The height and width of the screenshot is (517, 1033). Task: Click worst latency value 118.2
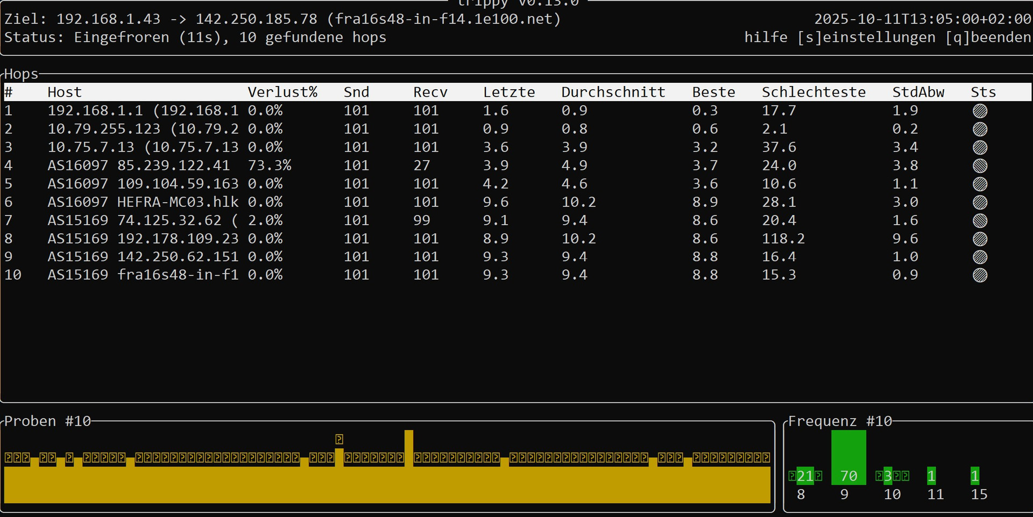tap(783, 239)
